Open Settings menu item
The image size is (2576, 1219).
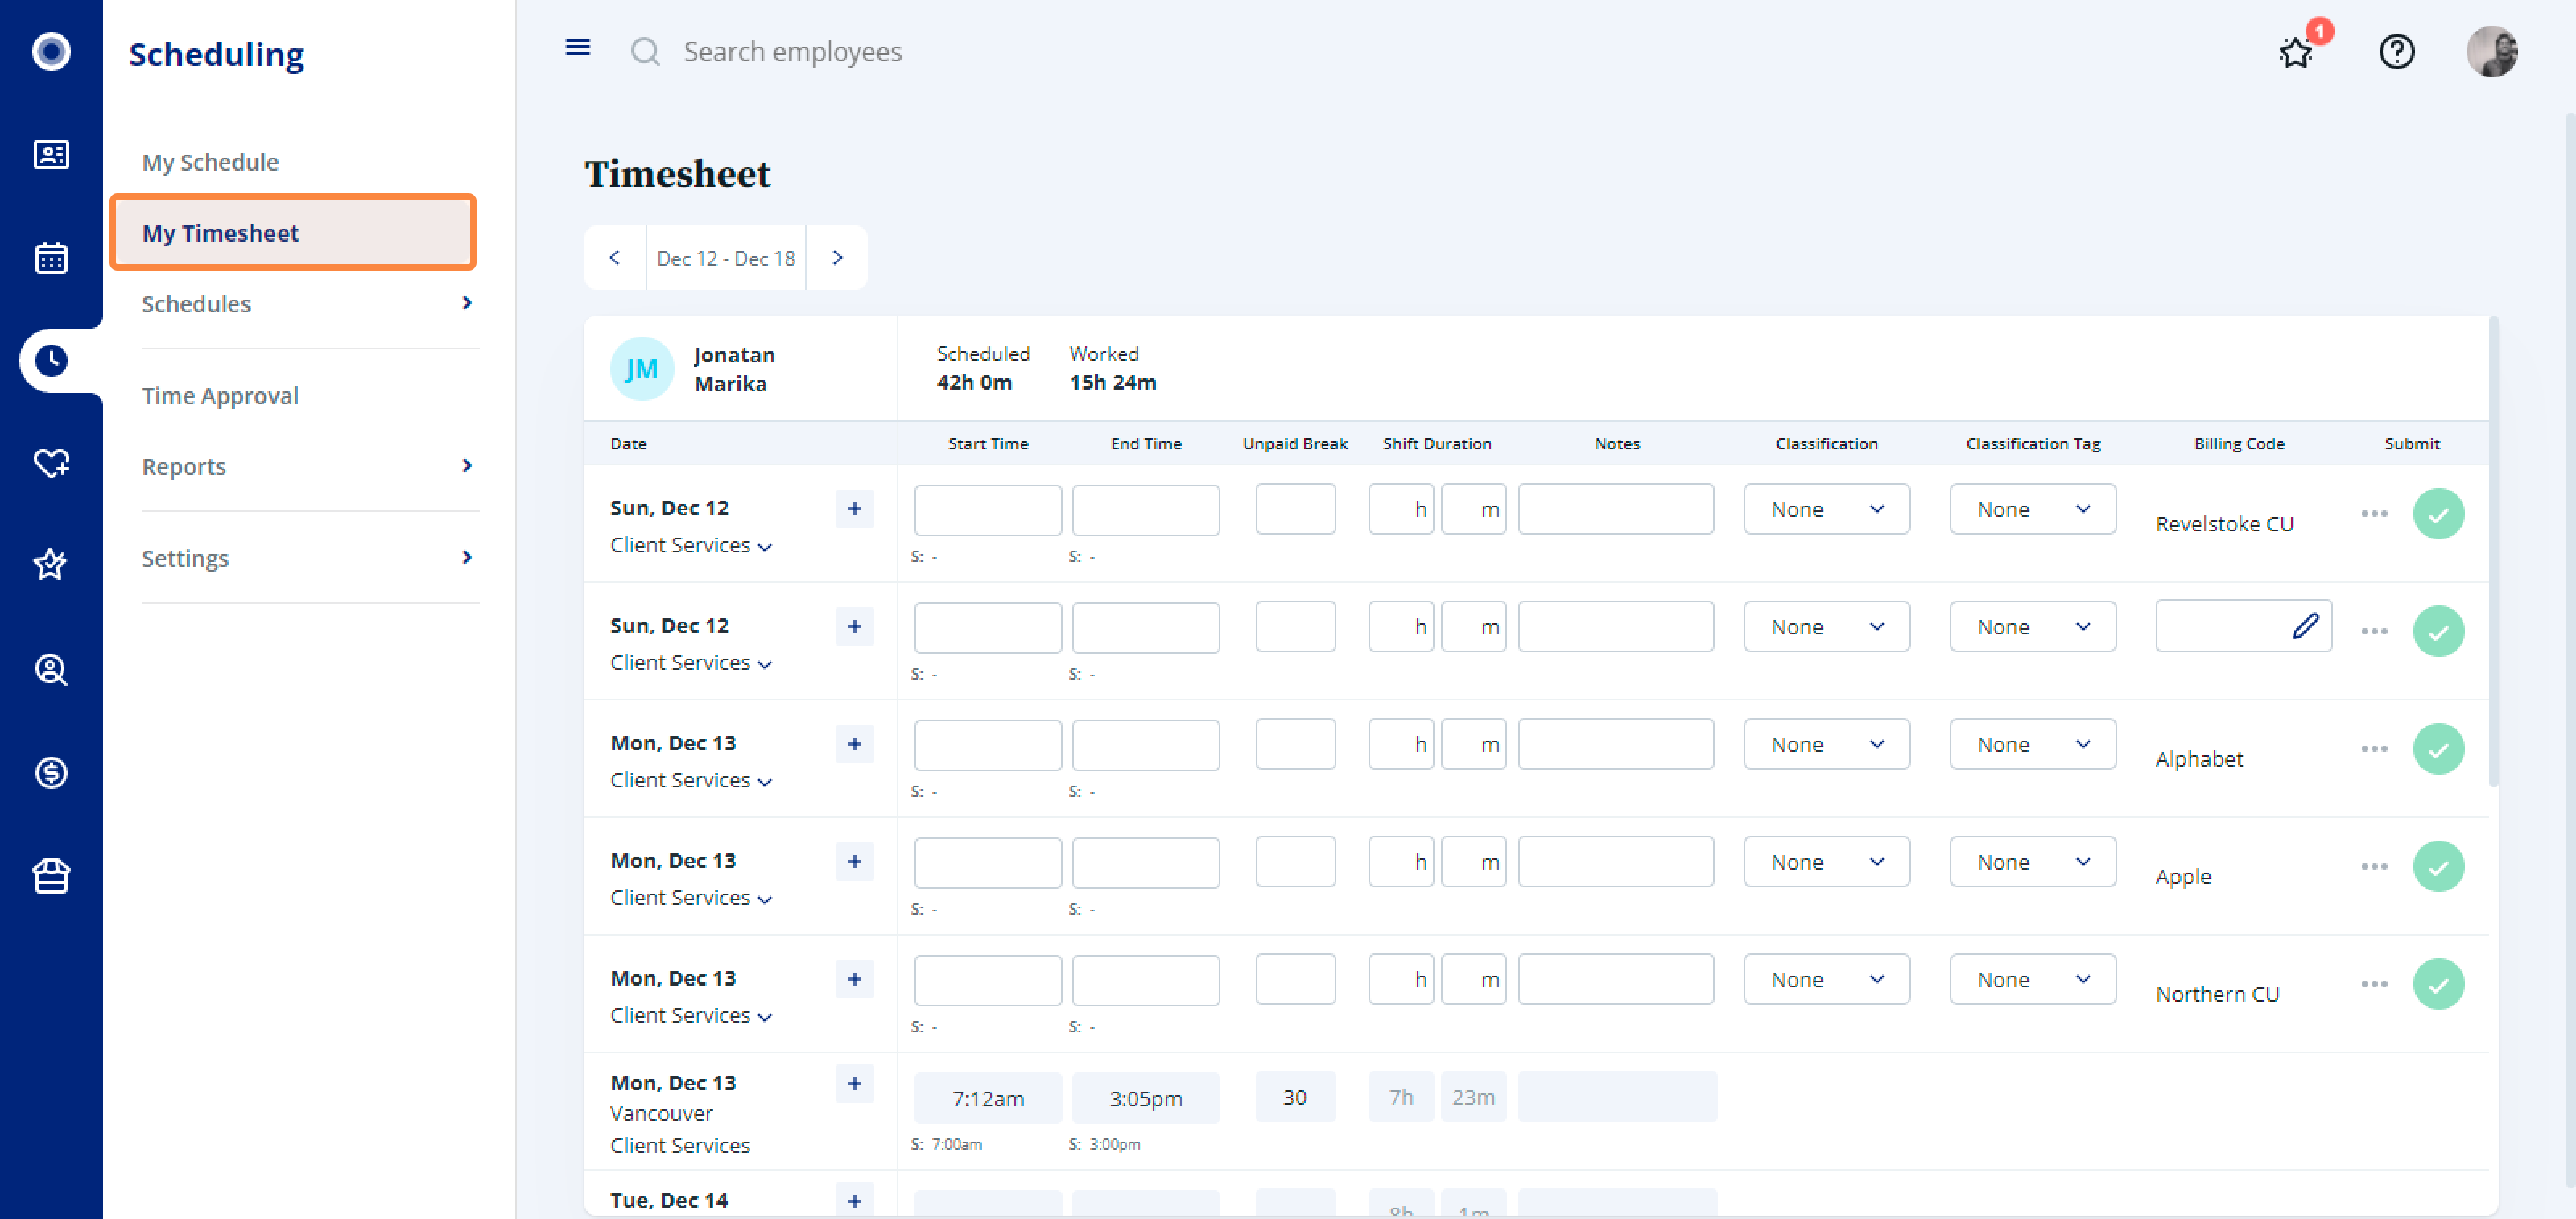click(x=185, y=558)
